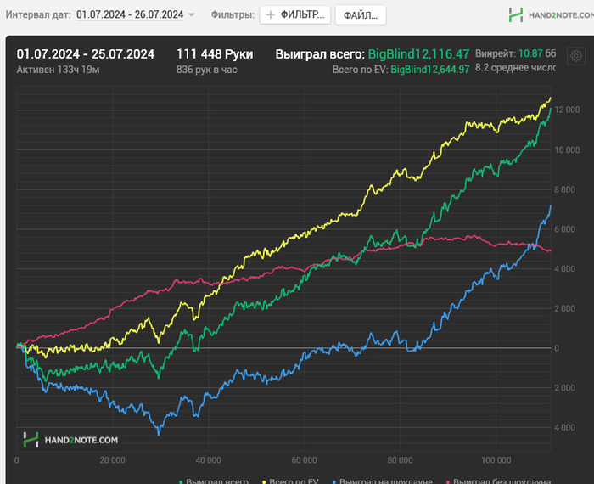The image size is (594, 484).
Task: Click the '111 448 Руки' hands count
Action: 215,54
